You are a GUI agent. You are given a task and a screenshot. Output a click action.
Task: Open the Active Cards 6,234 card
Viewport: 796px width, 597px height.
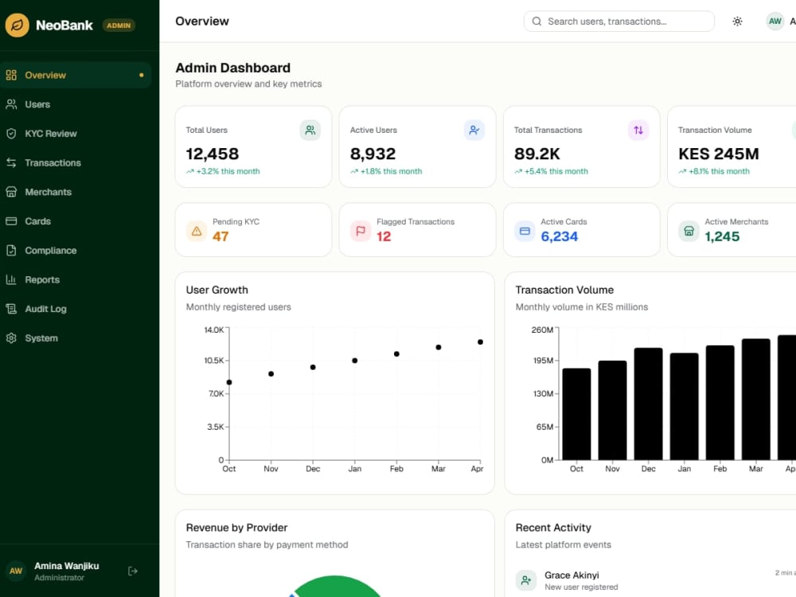click(x=582, y=230)
